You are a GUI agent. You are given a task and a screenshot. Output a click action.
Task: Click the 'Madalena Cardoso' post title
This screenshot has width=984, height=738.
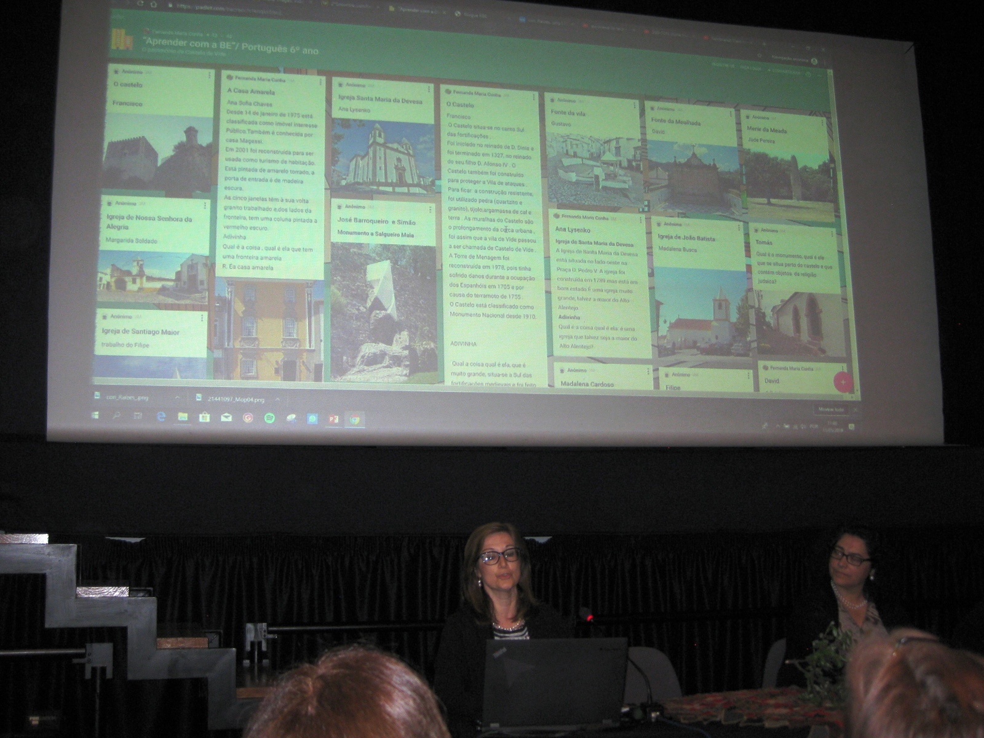[x=587, y=384]
